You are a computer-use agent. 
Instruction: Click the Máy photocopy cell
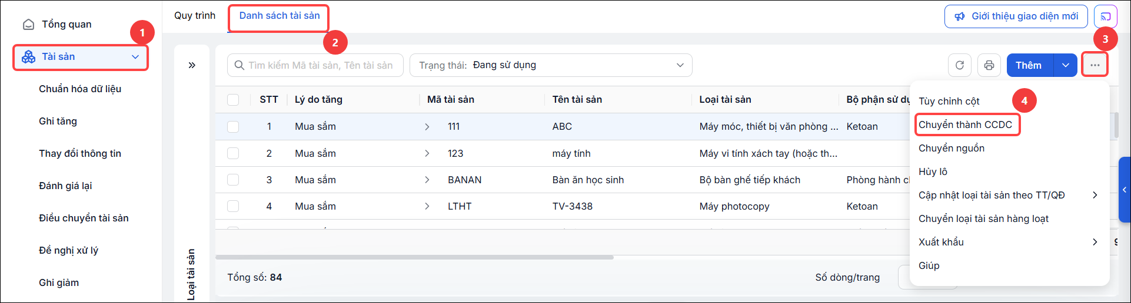(734, 206)
